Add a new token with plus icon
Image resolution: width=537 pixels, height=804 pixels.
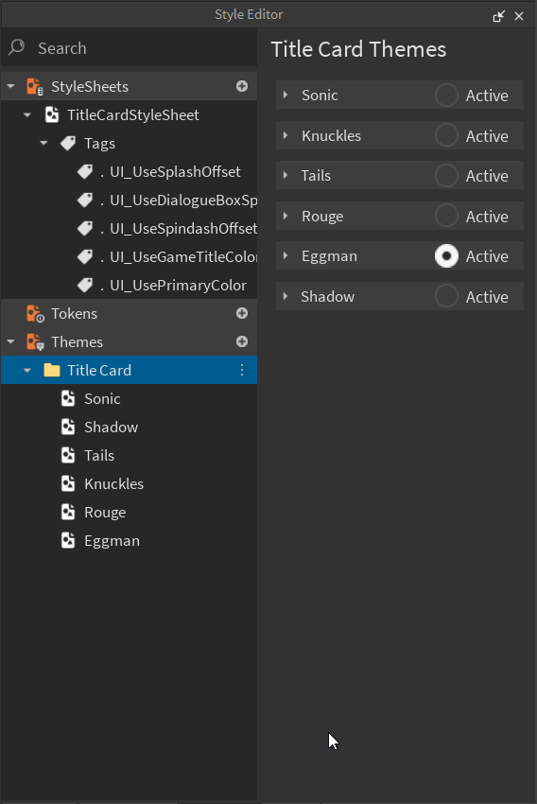point(242,313)
